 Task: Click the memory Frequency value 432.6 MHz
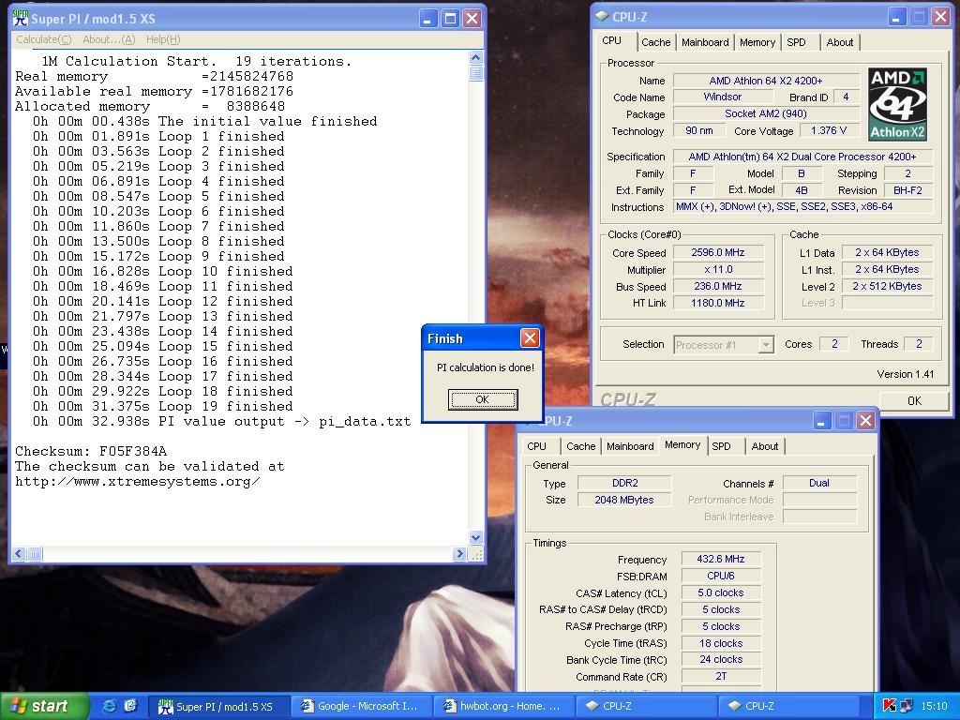(x=721, y=559)
